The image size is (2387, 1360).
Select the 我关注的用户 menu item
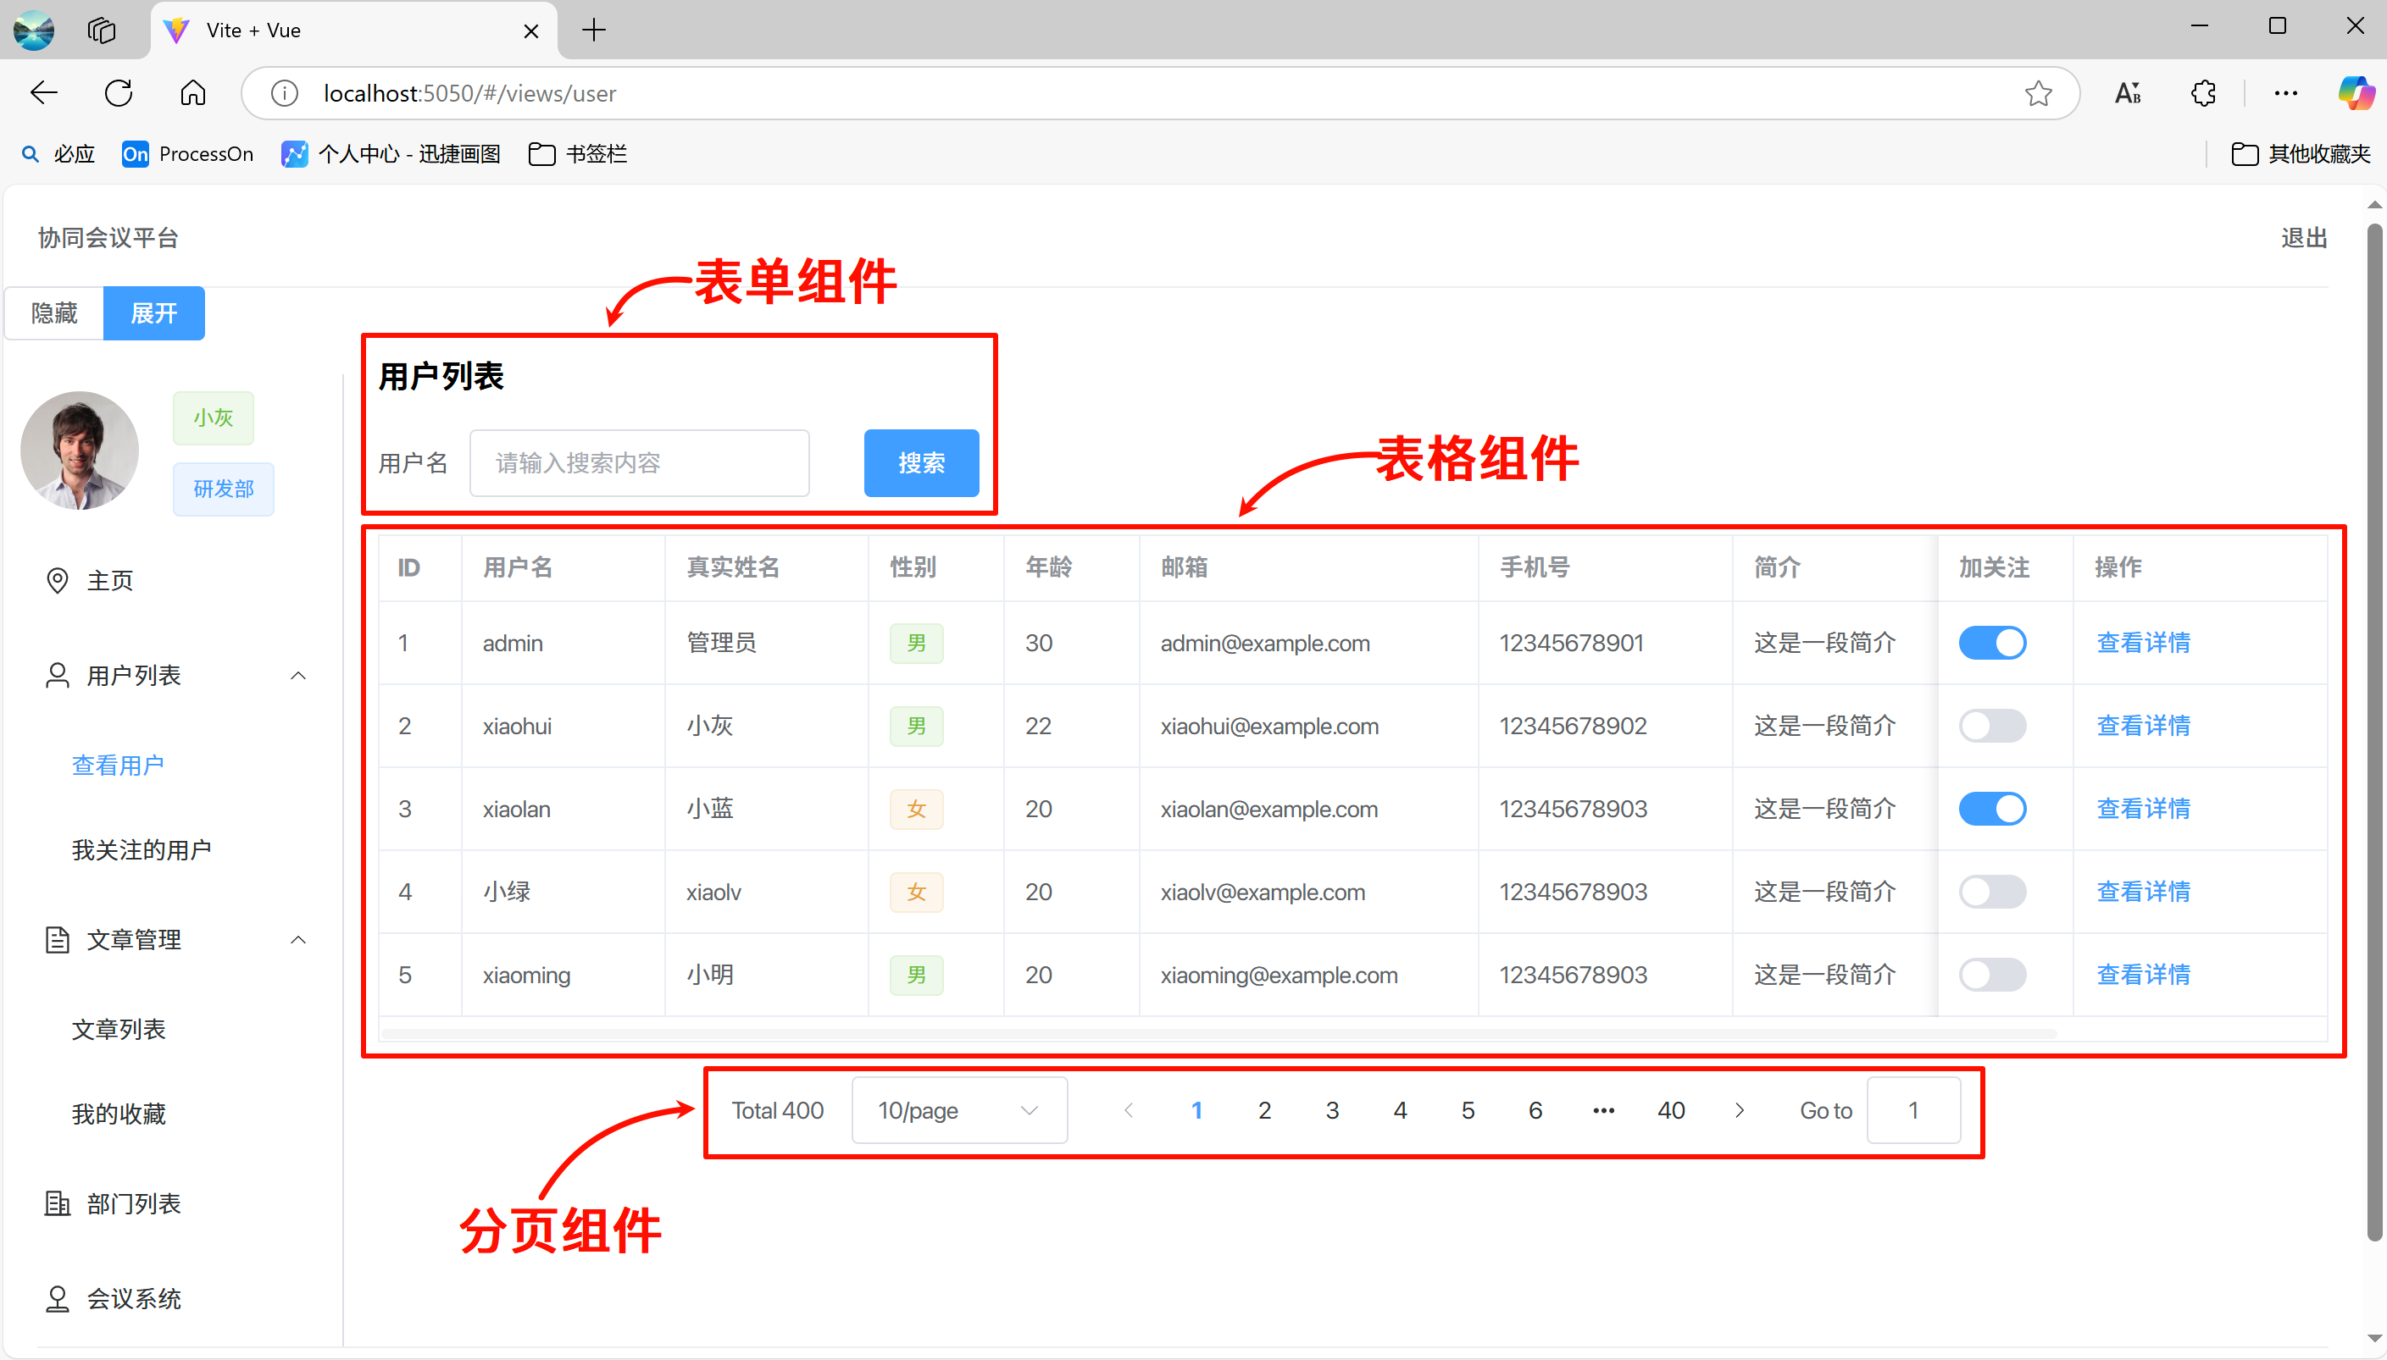coord(142,850)
